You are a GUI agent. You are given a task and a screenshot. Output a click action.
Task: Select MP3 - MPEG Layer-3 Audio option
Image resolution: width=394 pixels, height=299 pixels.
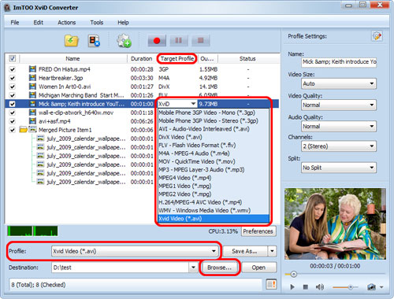click(214, 169)
